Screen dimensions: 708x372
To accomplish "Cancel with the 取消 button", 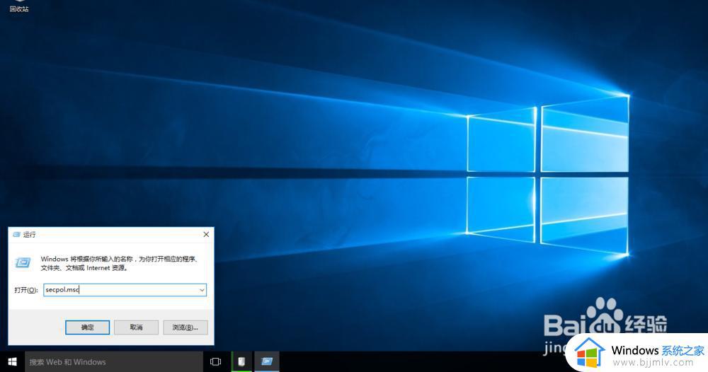I will (137, 327).
